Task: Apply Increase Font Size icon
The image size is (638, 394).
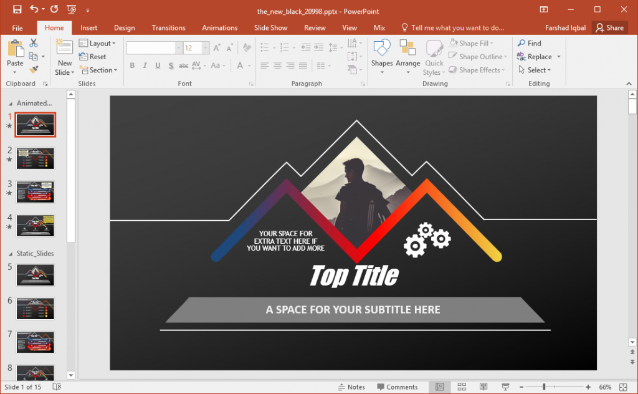Action: 216,47
